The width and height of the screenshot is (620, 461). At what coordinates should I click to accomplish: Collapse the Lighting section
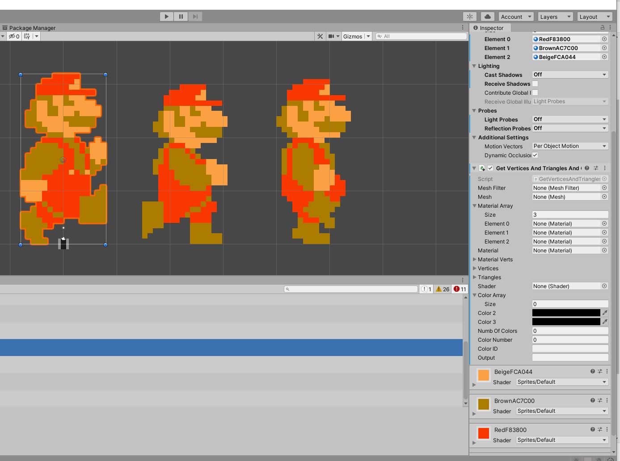pos(474,66)
